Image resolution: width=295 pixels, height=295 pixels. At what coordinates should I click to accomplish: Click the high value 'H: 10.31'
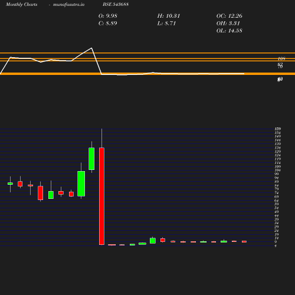coord(169,16)
